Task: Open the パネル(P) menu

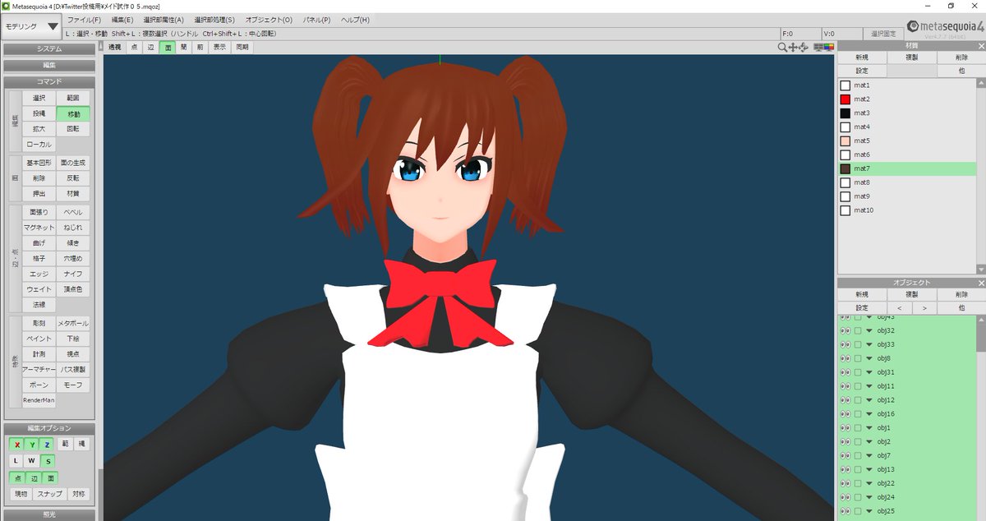Action: coord(317,19)
